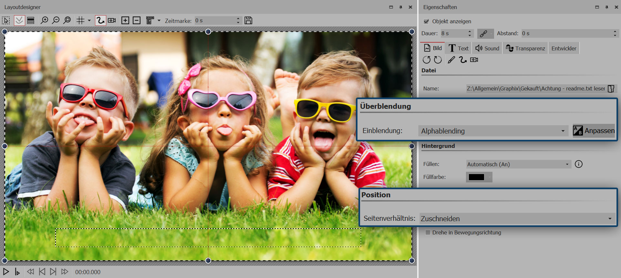
Task: Click the Anpassen button
Action: [594, 131]
